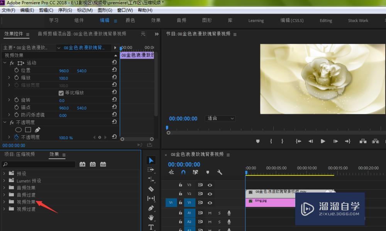This screenshot has height=231, width=386.
Task: Select the Pen tool in toolbar
Action: click(151, 208)
